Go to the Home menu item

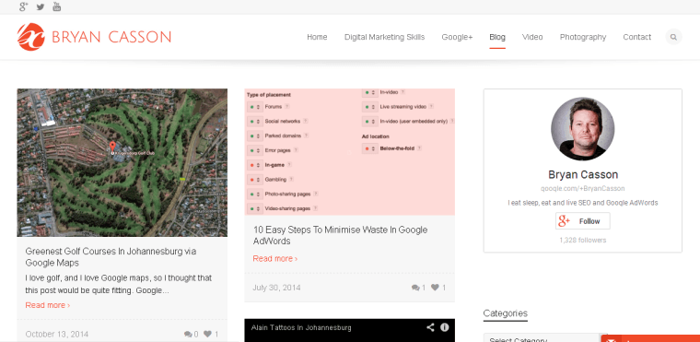coord(317,37)
